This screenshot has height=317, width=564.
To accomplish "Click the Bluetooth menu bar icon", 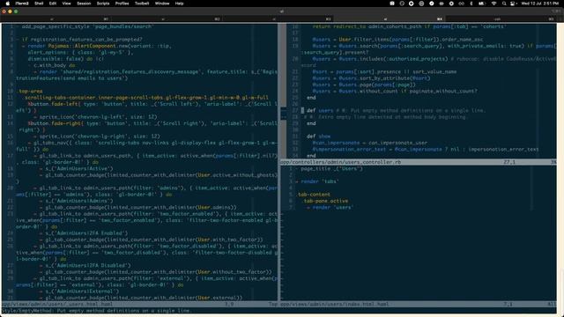I will 471,4.
